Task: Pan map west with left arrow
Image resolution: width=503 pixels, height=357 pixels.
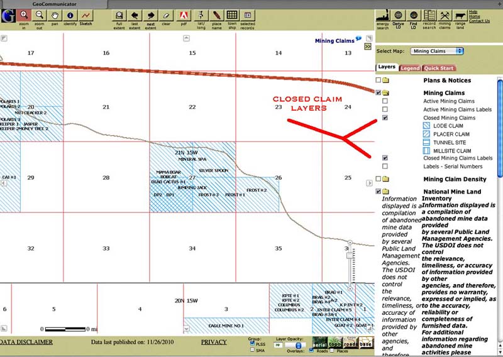Action: pyautogui.click(x=4, y=183)
